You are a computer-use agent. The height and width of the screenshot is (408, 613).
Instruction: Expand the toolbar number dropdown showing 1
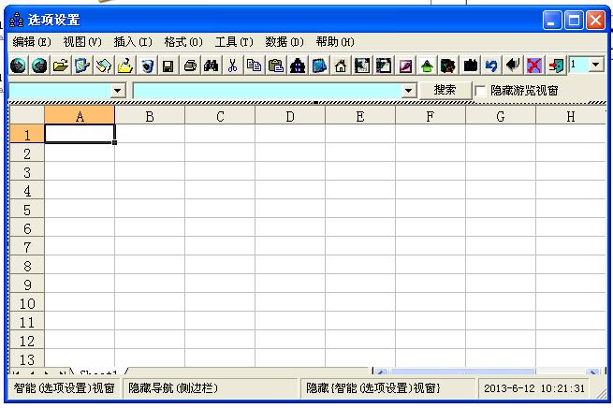coord(596,65)
